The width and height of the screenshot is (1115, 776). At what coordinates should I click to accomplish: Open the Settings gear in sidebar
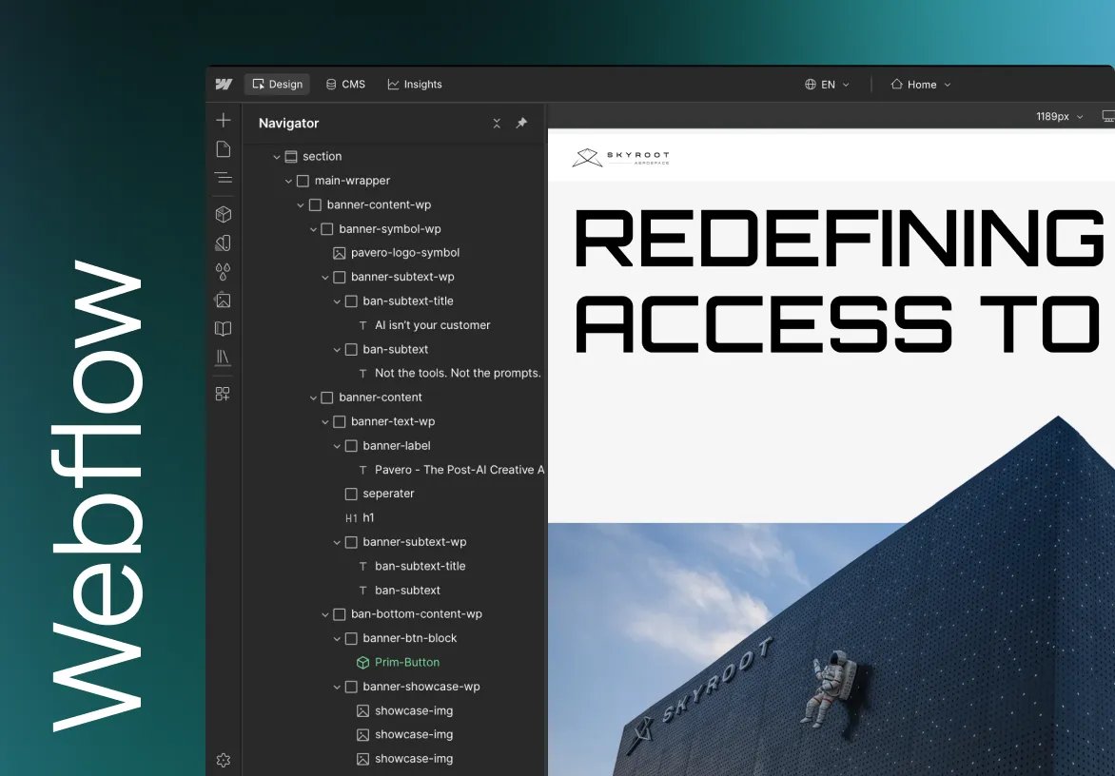tap(224, 761)
